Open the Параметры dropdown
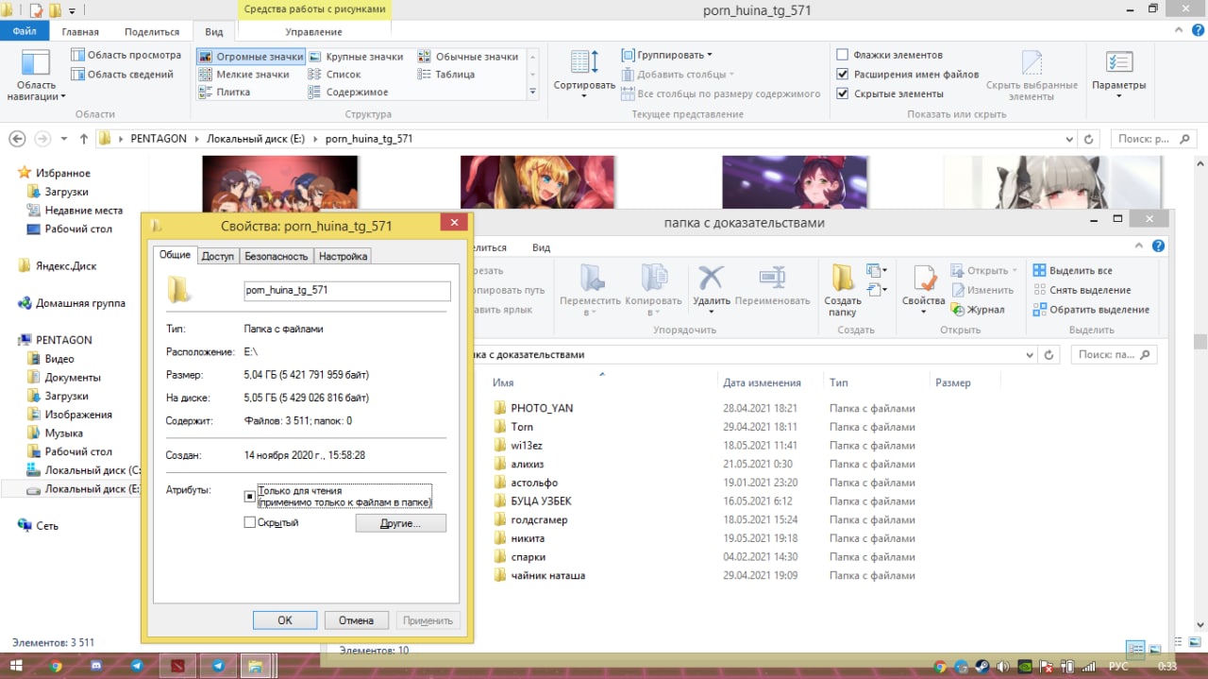Image resolution: width=1208 pixels, height=679 pixels. pos(1118,76)
